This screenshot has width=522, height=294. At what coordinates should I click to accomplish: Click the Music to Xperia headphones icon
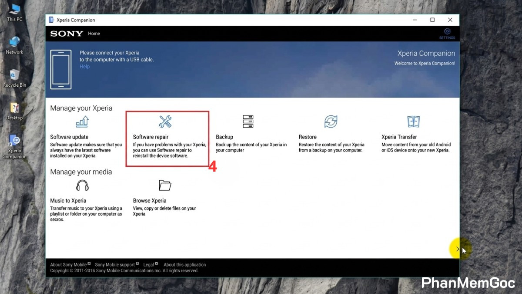pyautogui.click(x=82, y=186)
